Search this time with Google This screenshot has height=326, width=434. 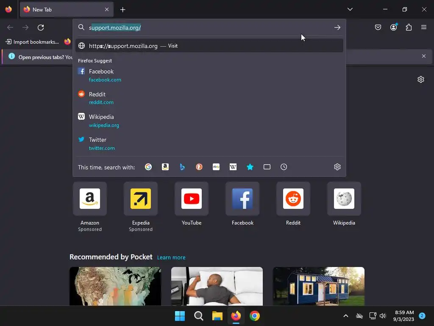click(148, 167)
